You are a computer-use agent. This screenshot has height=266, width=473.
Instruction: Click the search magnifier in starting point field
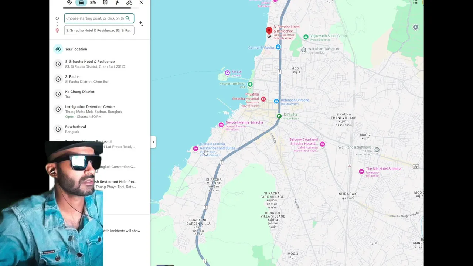click(x=127, y=18)
